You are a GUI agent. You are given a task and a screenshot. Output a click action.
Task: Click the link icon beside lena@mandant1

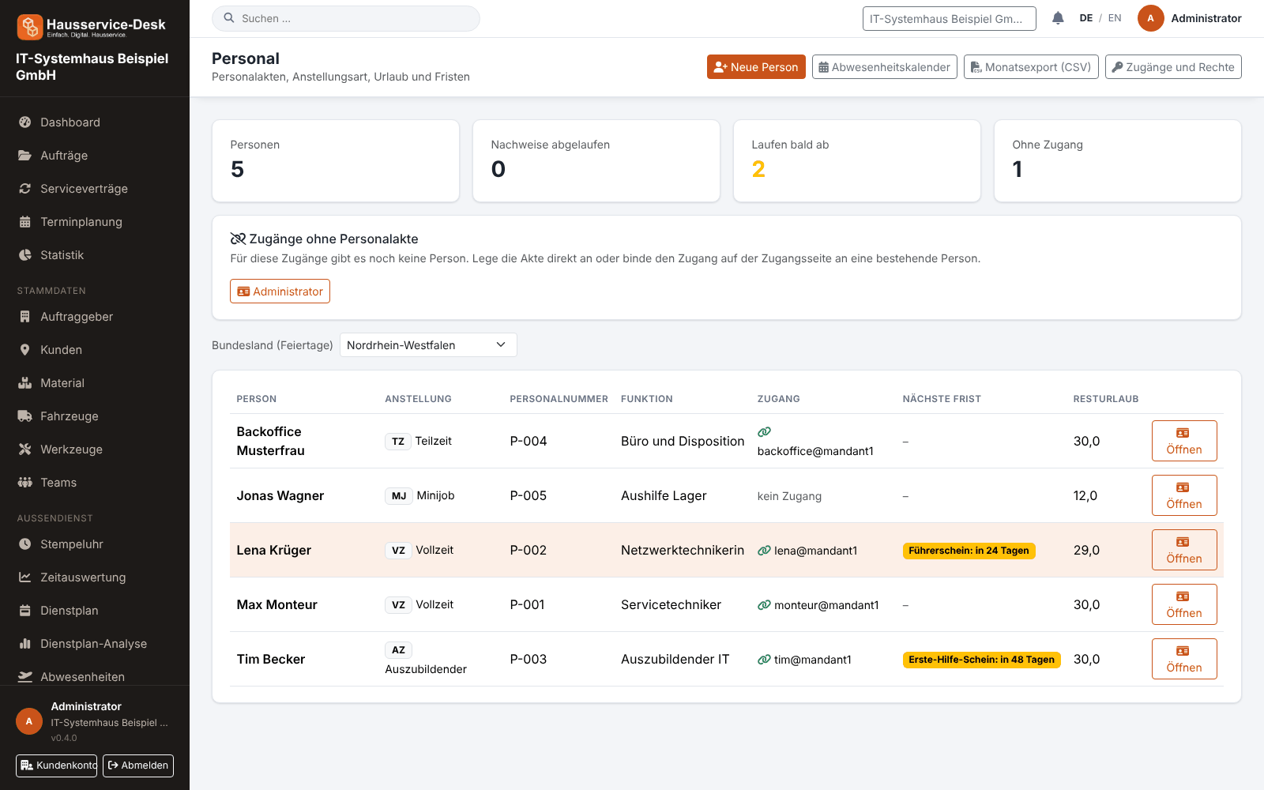(764, 551)
